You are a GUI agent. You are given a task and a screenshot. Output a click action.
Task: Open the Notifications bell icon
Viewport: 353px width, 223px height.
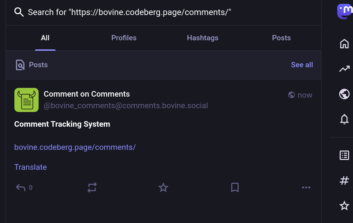[344, 119]
